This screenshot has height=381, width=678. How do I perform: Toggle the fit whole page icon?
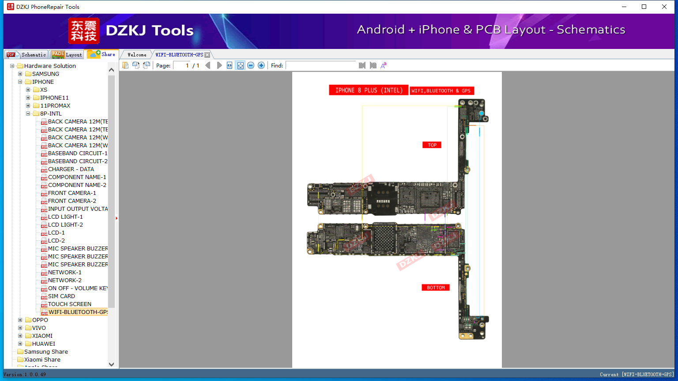pos(240,65)
